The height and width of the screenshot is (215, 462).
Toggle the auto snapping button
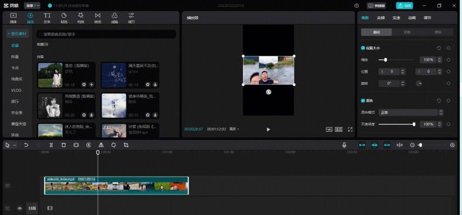[375, 145]
